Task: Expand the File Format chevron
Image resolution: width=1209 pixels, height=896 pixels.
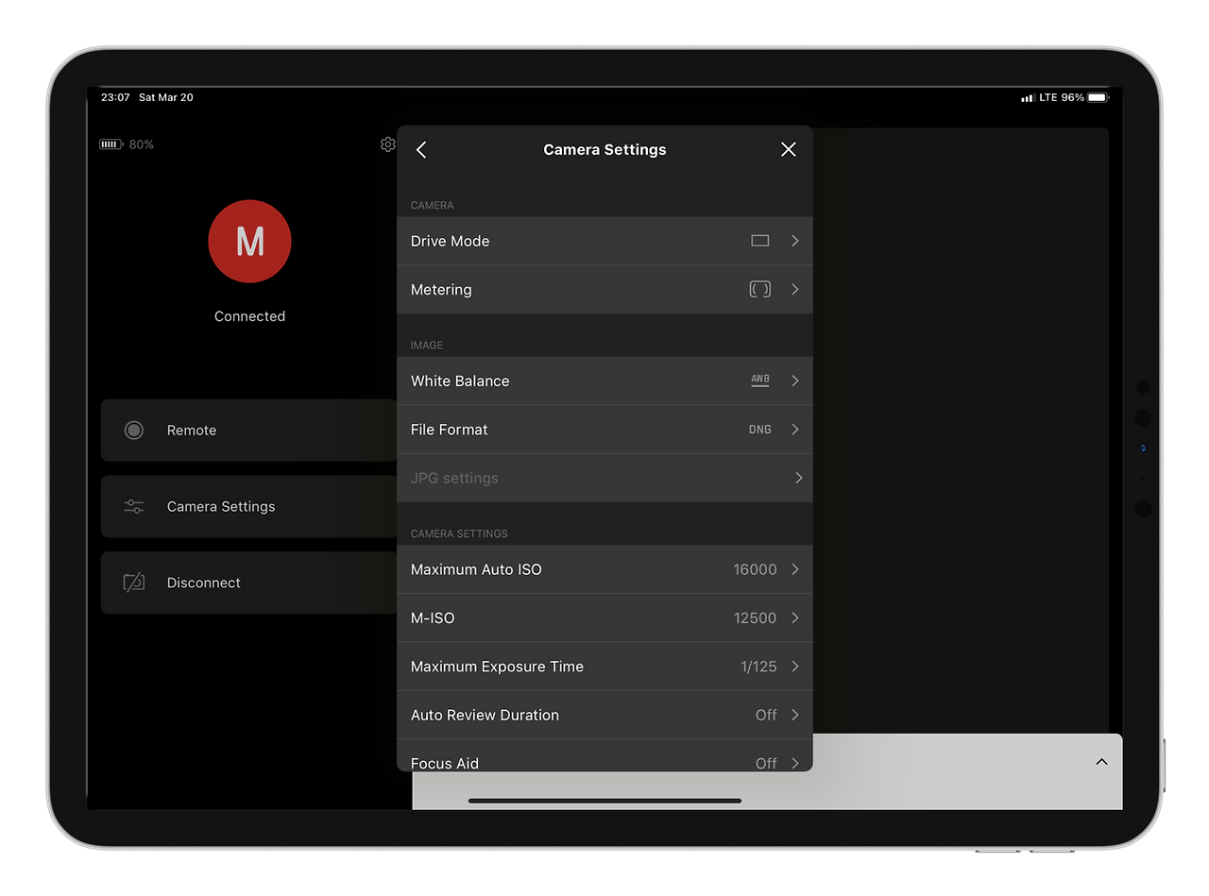Action: point(795,430)
